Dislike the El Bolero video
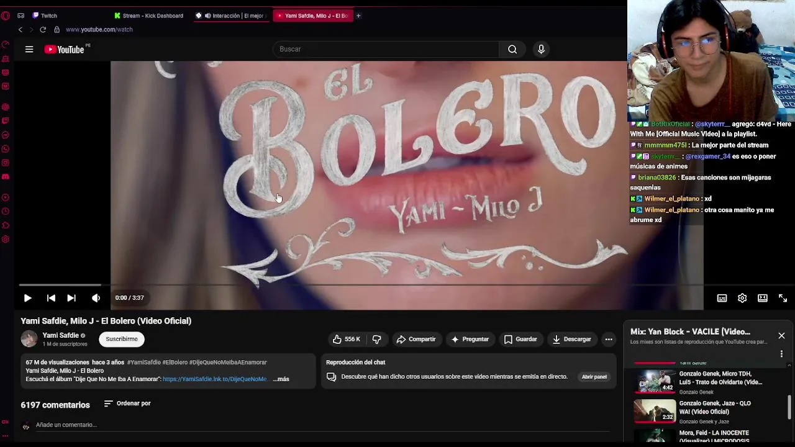795x447 pixels. click(x=376, y=339)
